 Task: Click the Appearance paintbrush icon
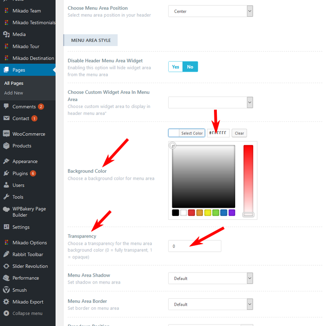[x=6, y=161]
